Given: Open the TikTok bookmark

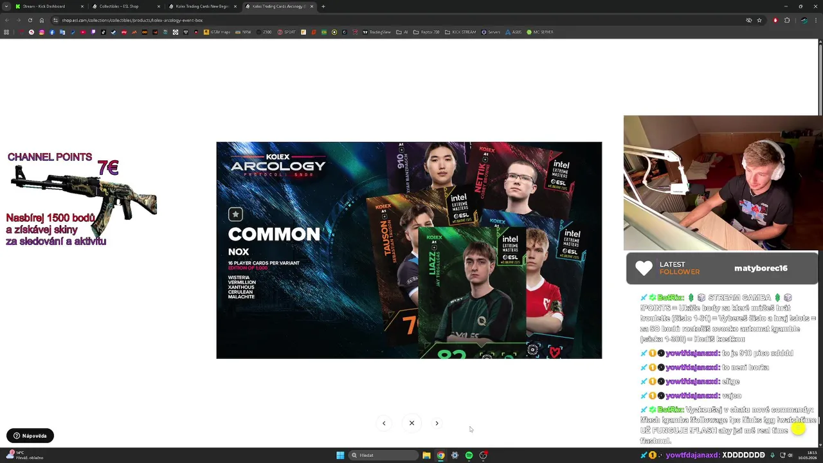Looking at the screenshot, I should 104,32.
